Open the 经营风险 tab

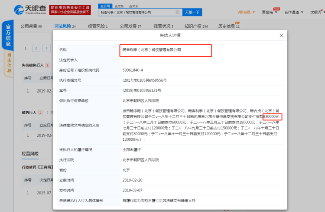click(98, 26)
